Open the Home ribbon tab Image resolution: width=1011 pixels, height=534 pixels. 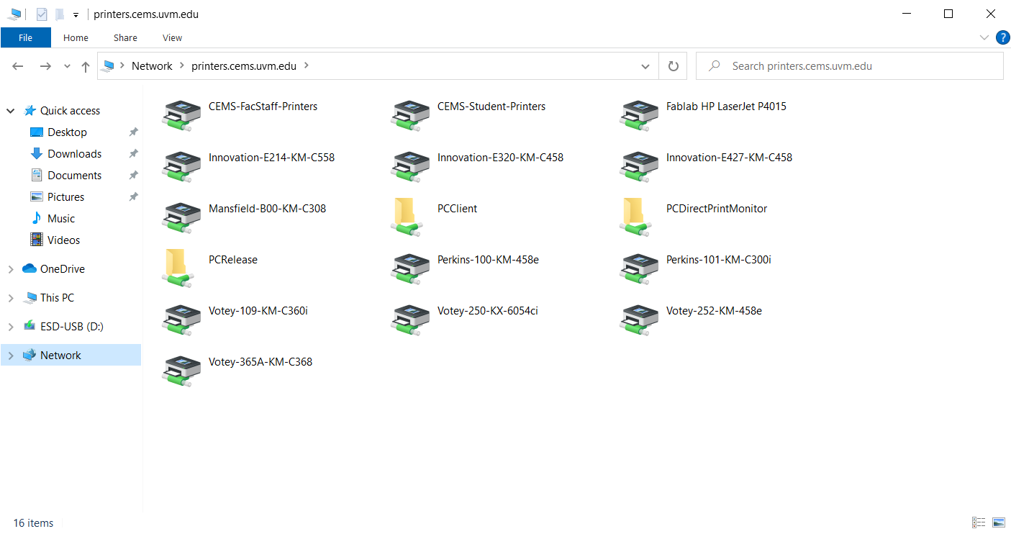pyautogui.click(x=76, y=37)
